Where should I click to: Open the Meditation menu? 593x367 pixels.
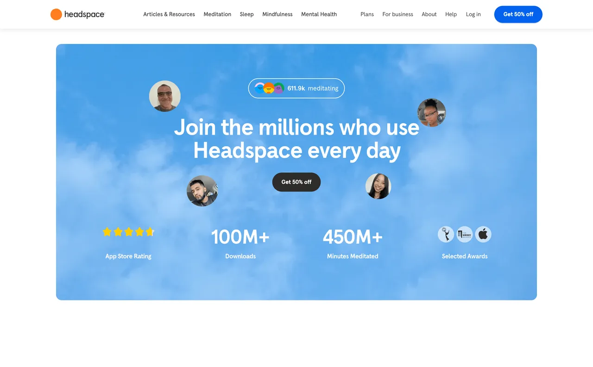pyautogui.click(x=217, y=14)
